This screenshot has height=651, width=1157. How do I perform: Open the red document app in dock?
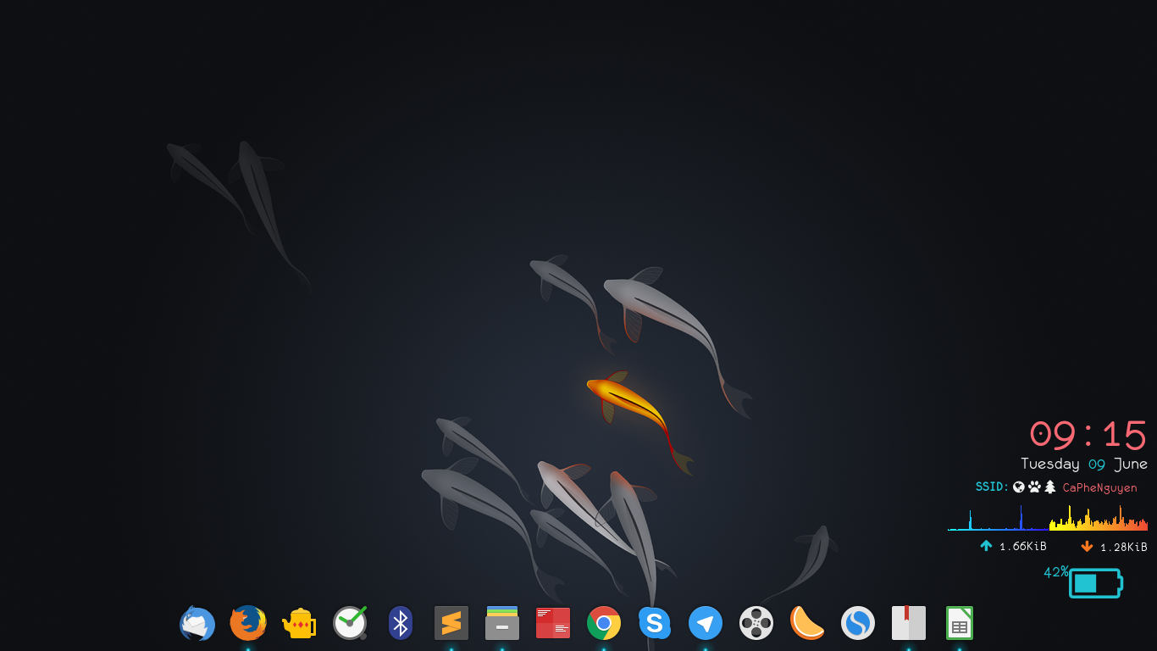tap(553, 623)
